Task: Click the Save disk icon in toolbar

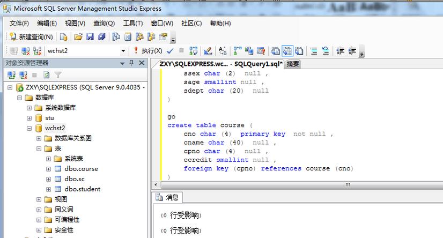Action: 90,37
